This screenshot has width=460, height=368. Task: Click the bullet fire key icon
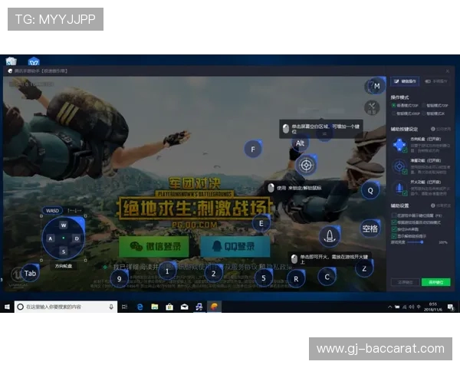(x=330, y=236)
